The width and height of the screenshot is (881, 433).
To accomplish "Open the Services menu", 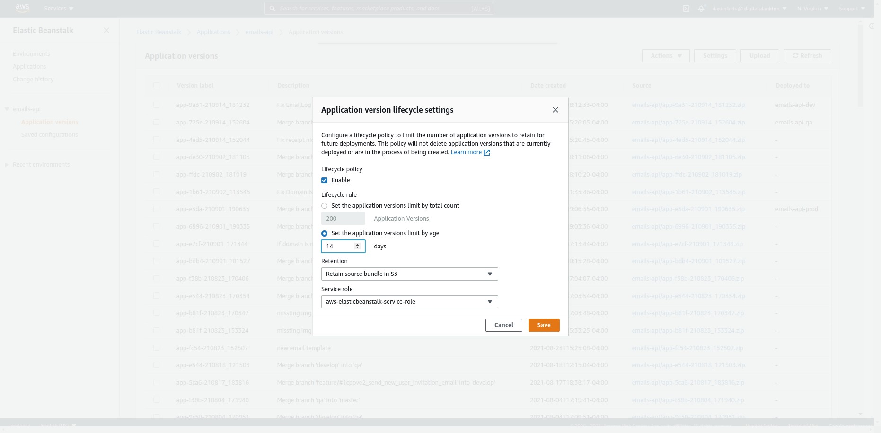I will tap(59, 9).
